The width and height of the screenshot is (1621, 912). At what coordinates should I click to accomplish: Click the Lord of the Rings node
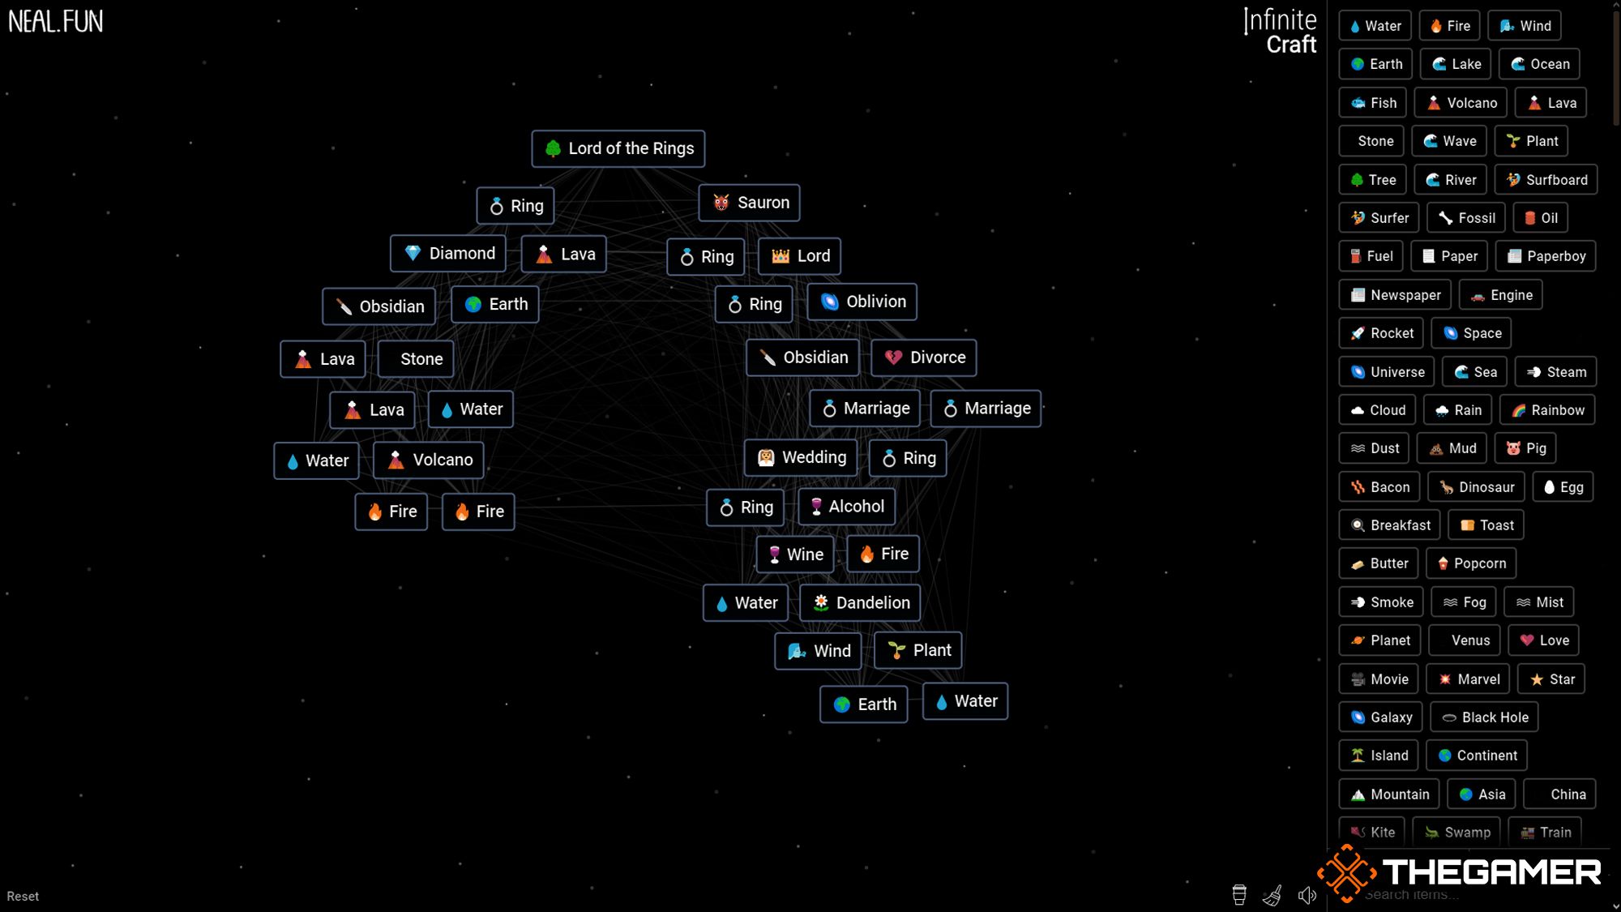(618, 147)
